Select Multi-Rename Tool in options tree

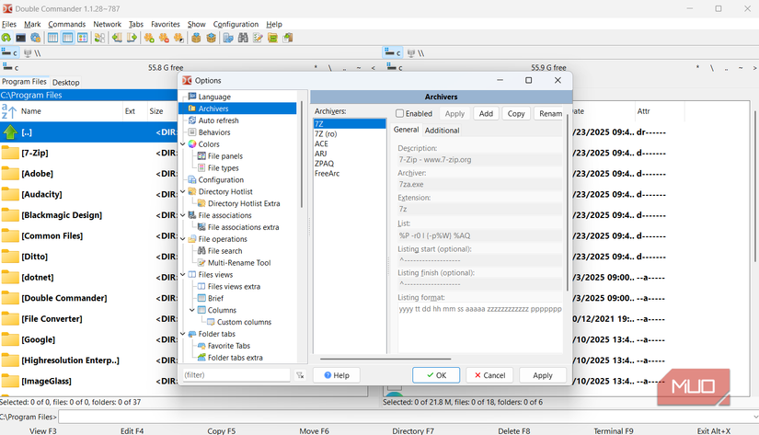coord(238,263)
